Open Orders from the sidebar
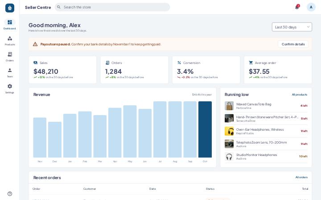 tap(10, 56)
